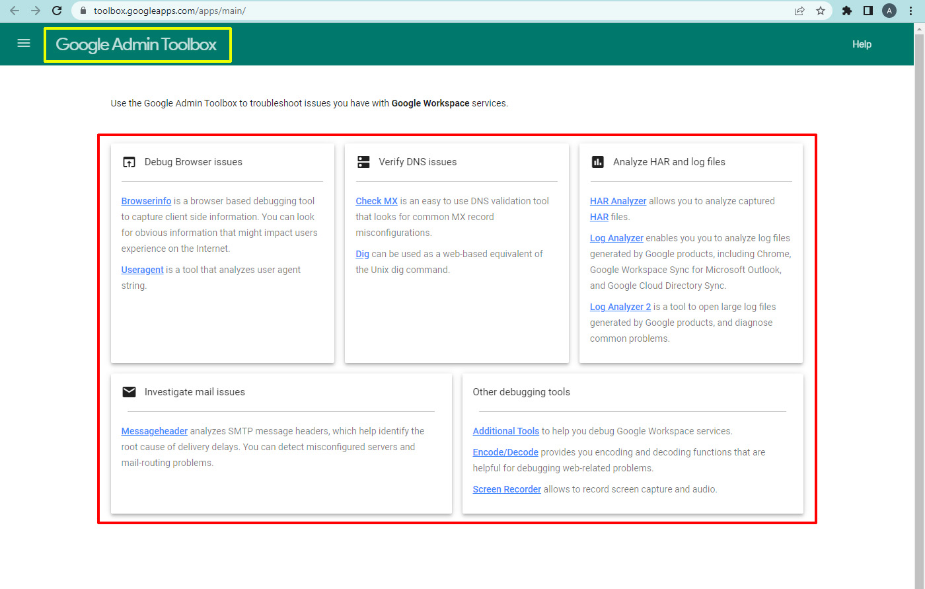Click the Other debugging tools heading
This screenshot has width=925, height=589.
coord(521,392)
